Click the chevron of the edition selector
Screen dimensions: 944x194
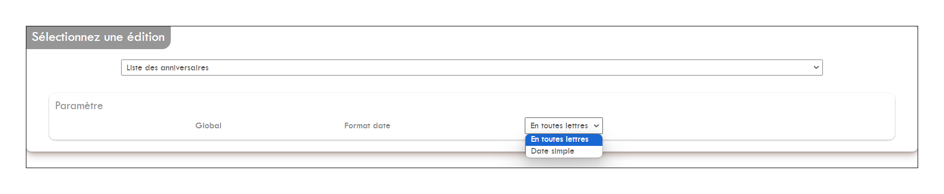pos(816,68)
